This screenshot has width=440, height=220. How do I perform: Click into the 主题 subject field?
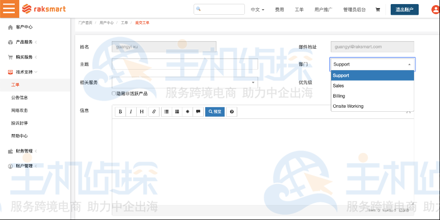pyautogui.click(x=184, y=64)
